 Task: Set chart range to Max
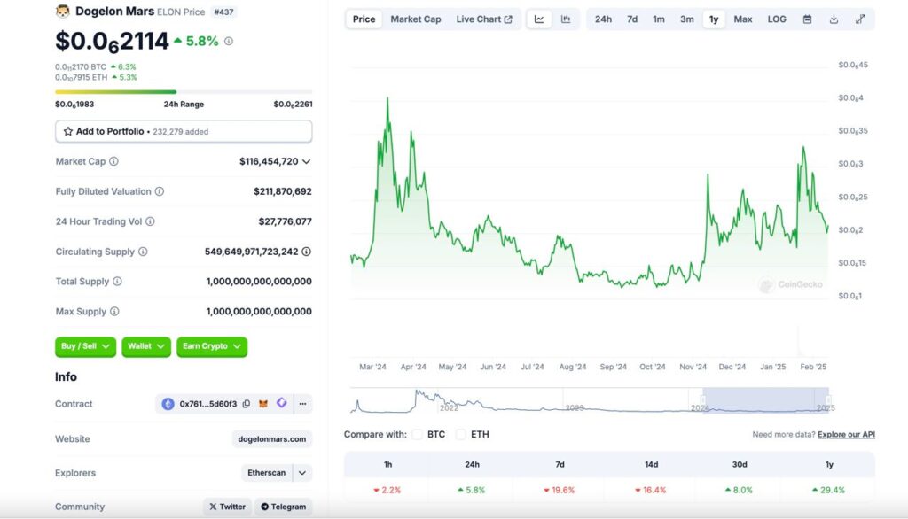(x=743, y=19)
